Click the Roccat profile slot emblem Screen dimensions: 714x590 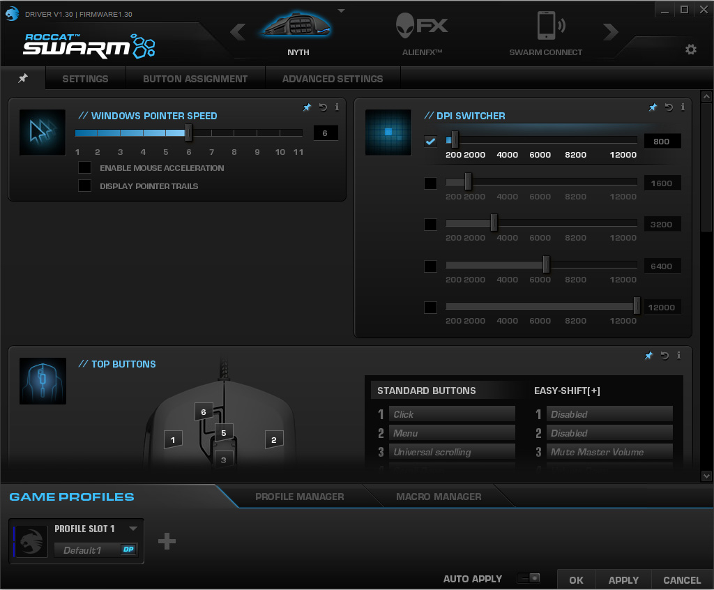point(31,541)
